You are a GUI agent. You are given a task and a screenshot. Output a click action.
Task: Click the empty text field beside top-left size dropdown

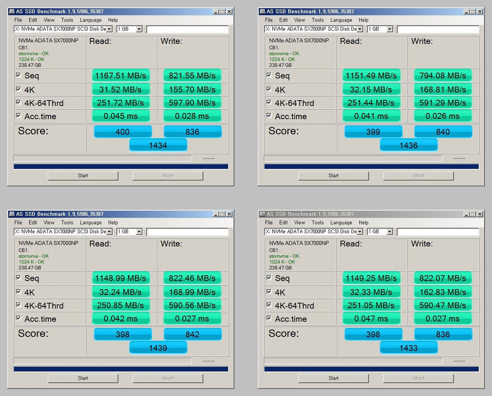[187, 29]
